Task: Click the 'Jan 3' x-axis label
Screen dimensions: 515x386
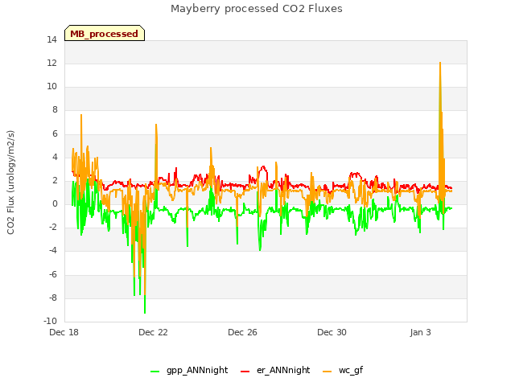Action: (x=420, y=332)
